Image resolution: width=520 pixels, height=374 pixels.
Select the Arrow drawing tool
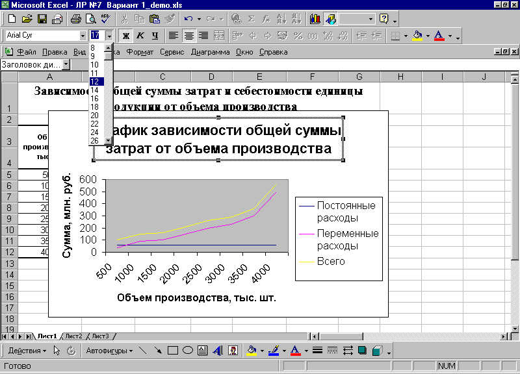(x=158, y=351)
